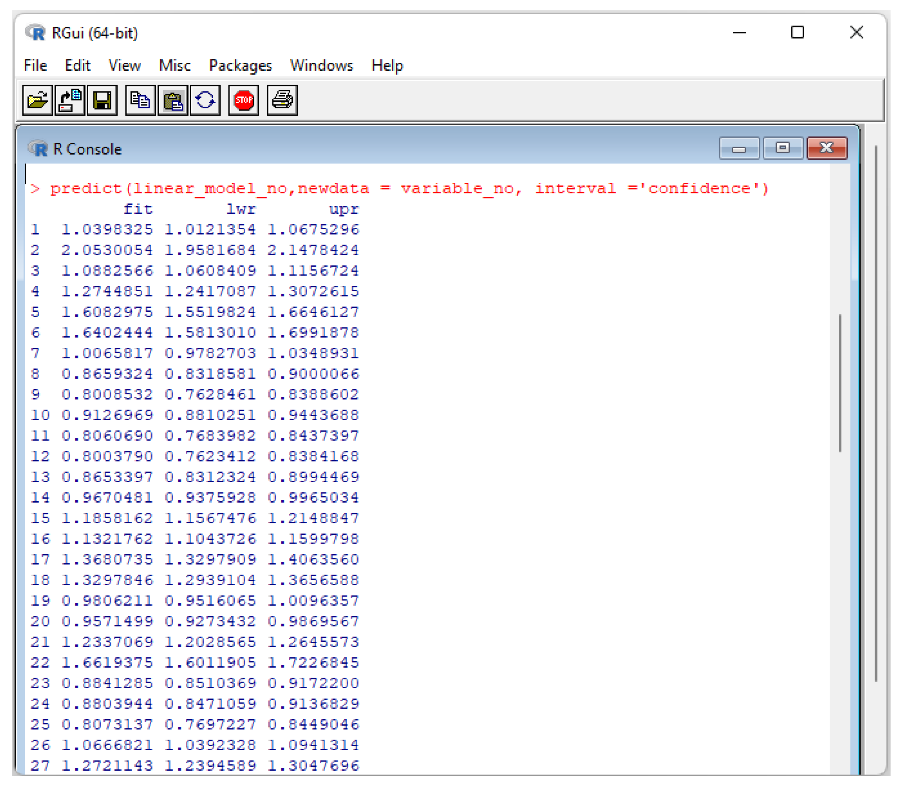This screenshot has height=785, width=903.
Task: Click upr value 0.8994469 in row 13
Action: pyautogui.click(x=313, y=477)
